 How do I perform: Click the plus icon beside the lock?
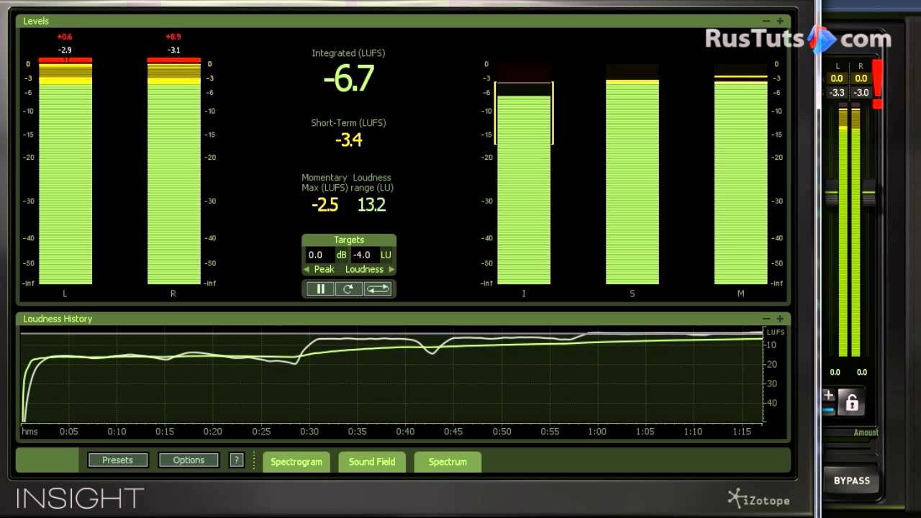[829, 396]
